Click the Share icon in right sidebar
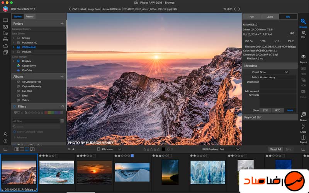This screenshot has height=193, width=309. (303, 129)
